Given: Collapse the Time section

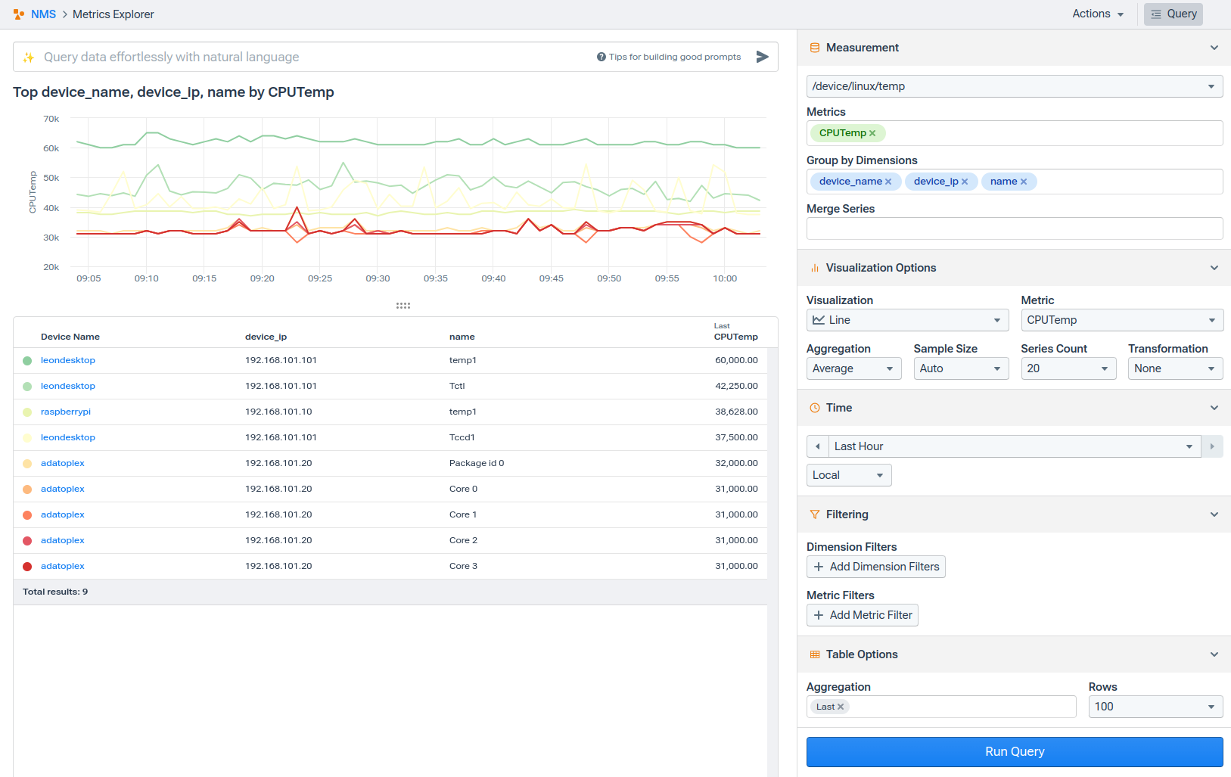Looking at the screenshot, I should pos(1214,408).
